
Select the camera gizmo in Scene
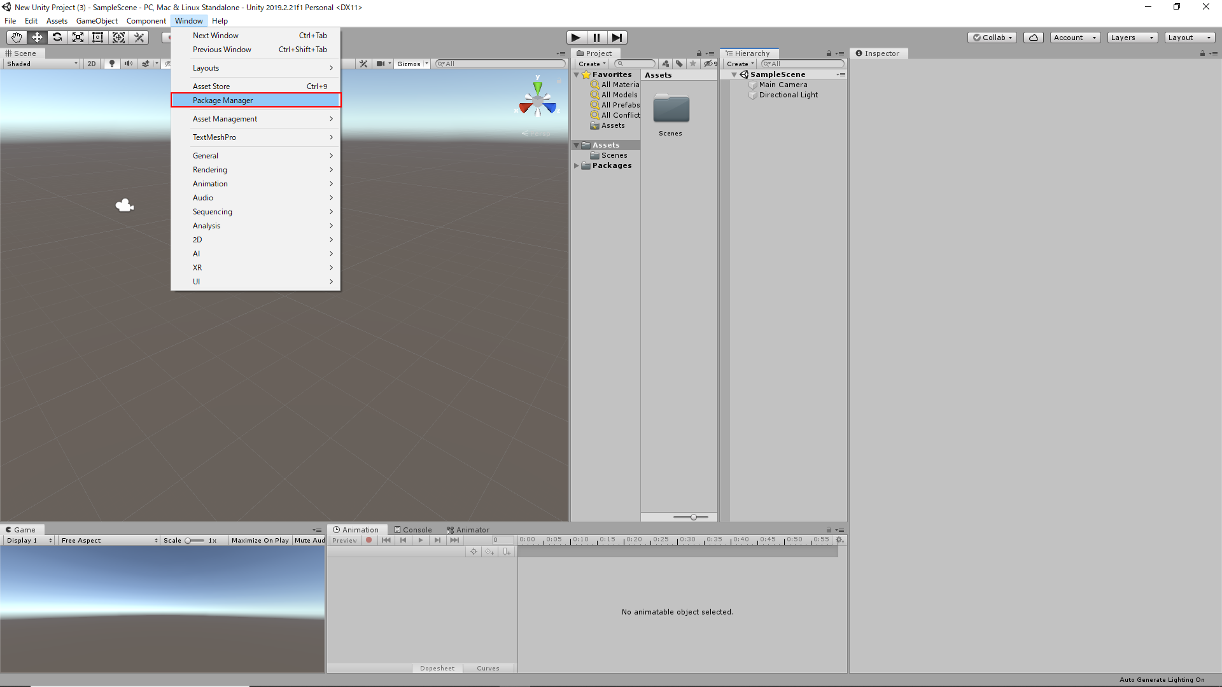(x=125, y=205)
